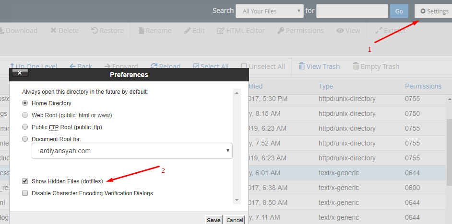Toggle Show Hidden Files (dotfiles) checkbox

tap(25, 181)
